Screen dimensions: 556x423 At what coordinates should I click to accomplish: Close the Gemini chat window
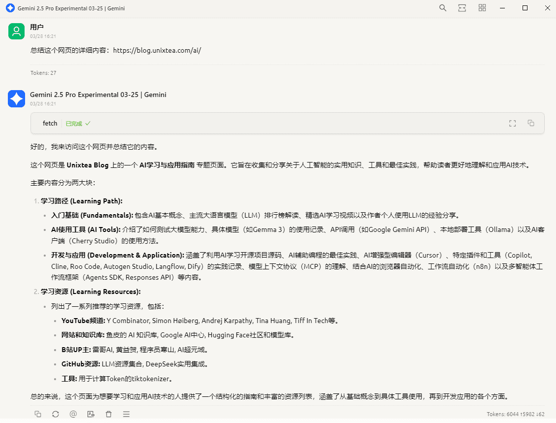[547, 8]
